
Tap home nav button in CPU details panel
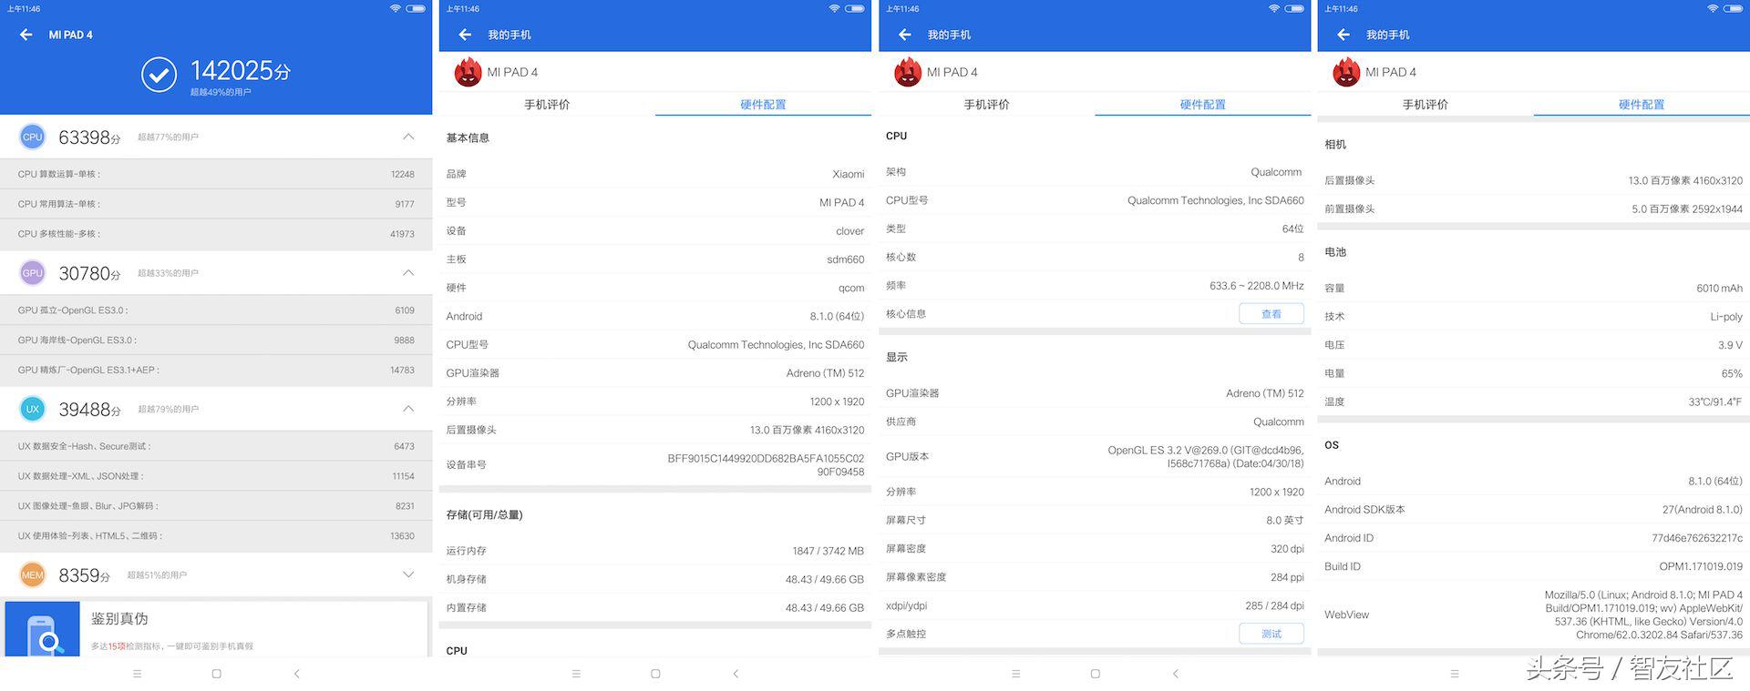1095,674
